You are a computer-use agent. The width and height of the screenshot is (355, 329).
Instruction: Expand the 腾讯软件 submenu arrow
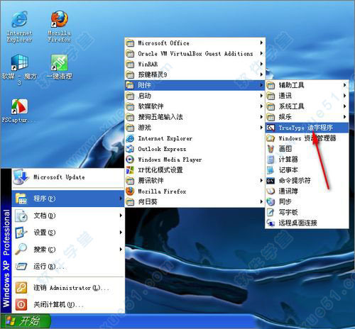pos(261,181)
